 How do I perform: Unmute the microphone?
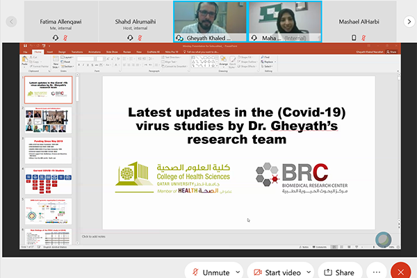[210, 272]
